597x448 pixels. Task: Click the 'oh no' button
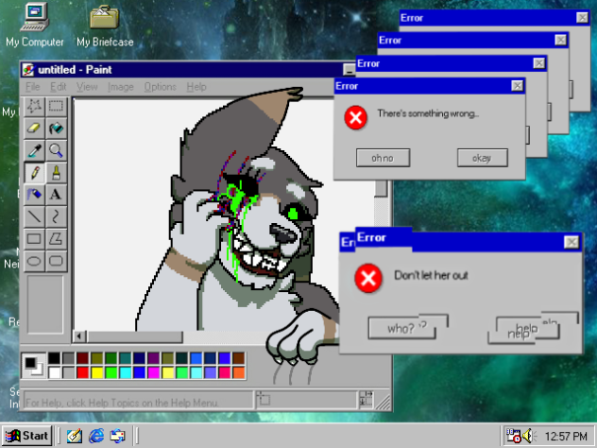click(x=383, y=158)
